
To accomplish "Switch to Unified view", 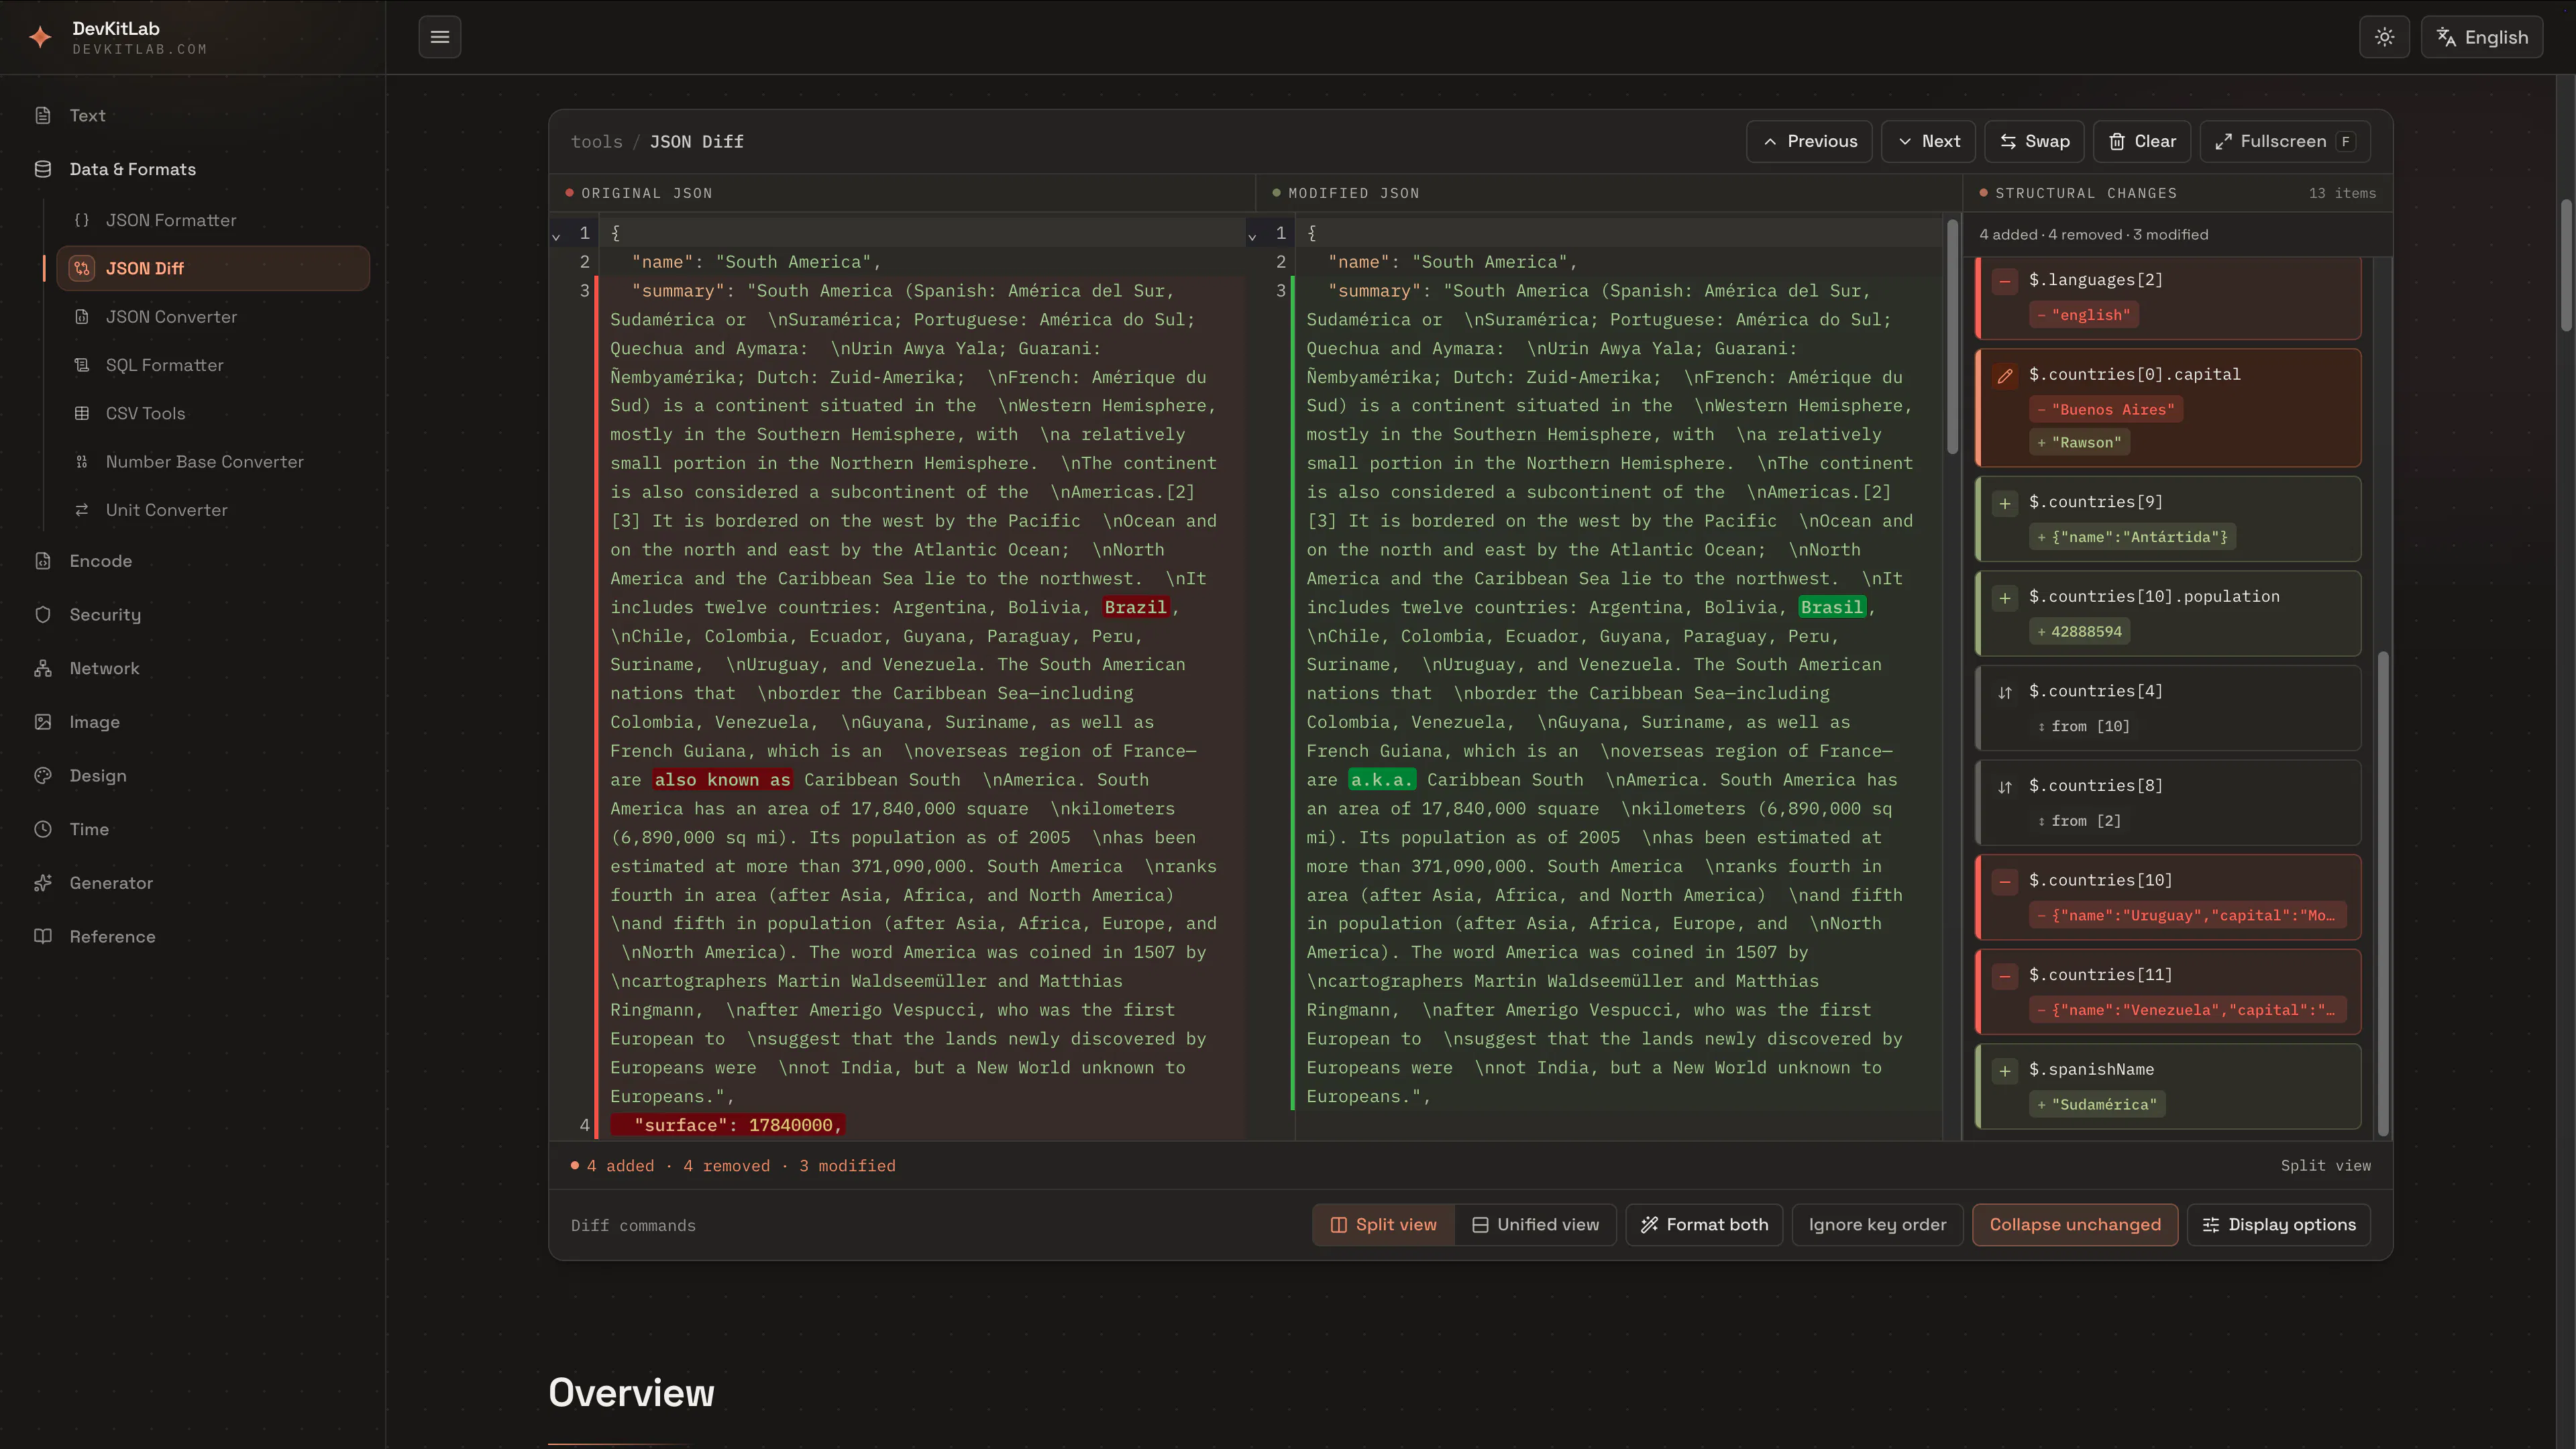I will tap(1535, 1225).
